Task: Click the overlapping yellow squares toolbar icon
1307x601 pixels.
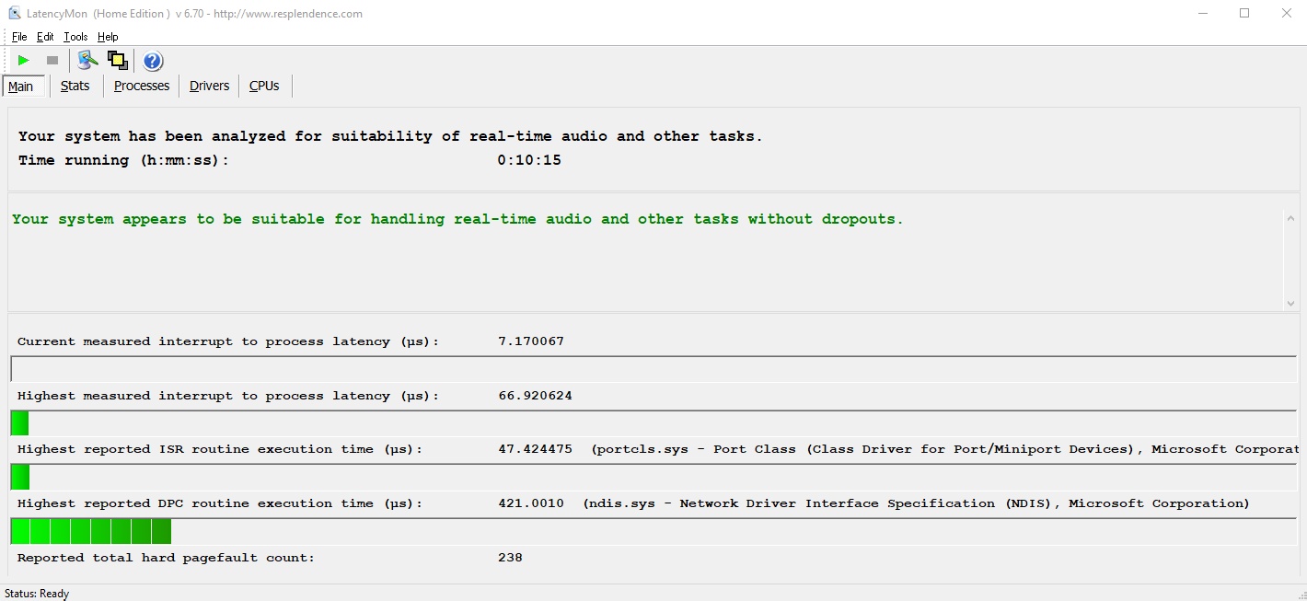Action: [118, 61]
